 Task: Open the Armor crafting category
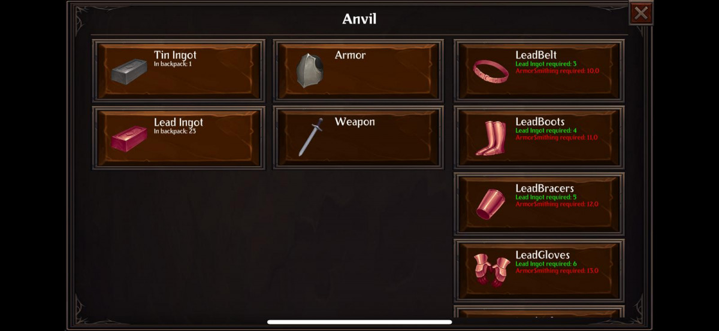tap(358, 71)
